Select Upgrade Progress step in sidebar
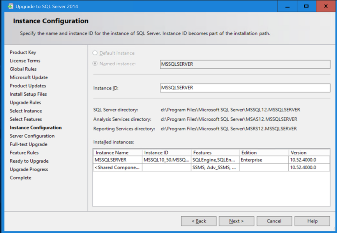Viewport: 337px width, 233px height. [29, 170]
